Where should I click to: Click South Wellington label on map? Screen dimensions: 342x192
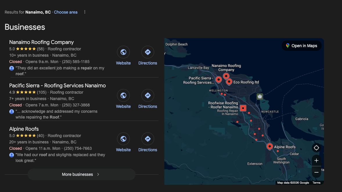(x=281, y=160)
